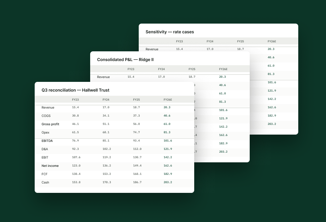Select EBITDA FY24 value 85.1

pyautogui.click(x=106, y=140)
